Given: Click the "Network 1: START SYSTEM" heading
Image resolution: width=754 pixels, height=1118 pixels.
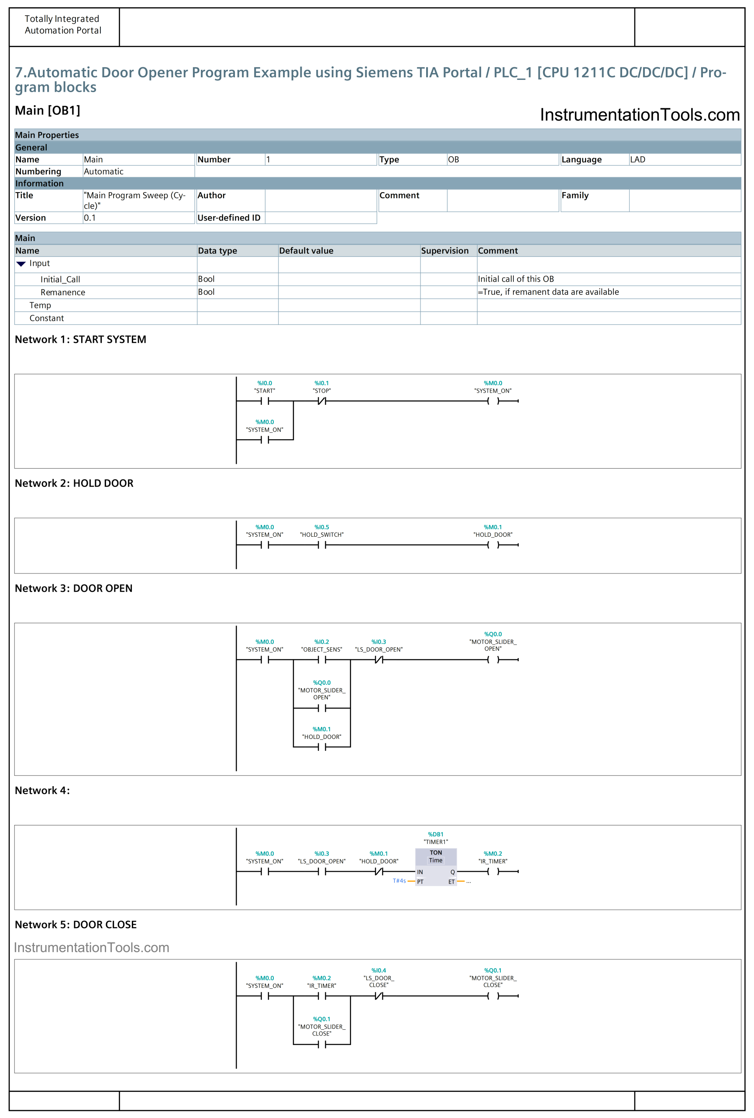Looking at the screenshot, I should point(80,339).
